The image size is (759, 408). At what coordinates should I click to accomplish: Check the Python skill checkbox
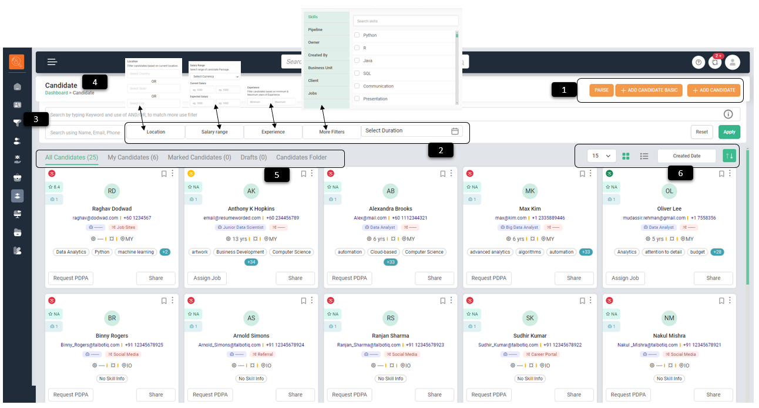[x=357, y=35]
